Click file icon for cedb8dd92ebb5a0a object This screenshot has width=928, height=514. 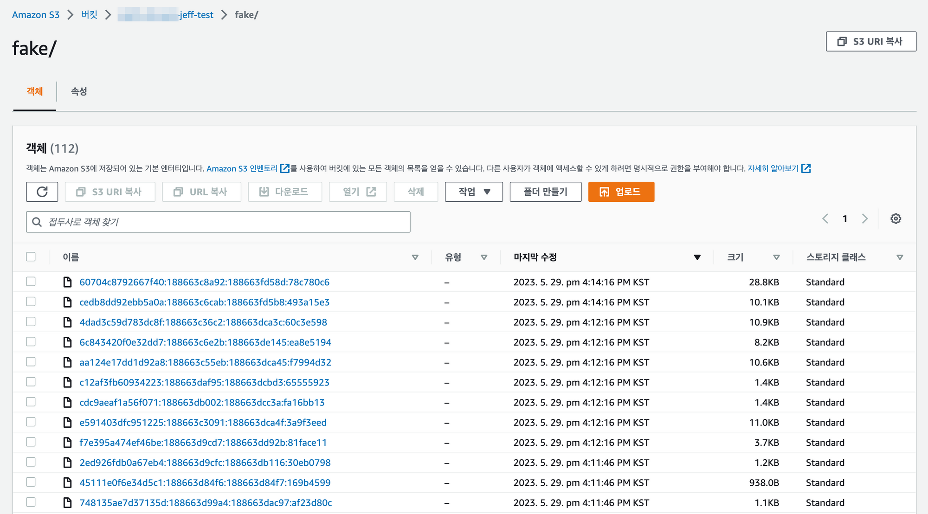[x=68, y=302]
